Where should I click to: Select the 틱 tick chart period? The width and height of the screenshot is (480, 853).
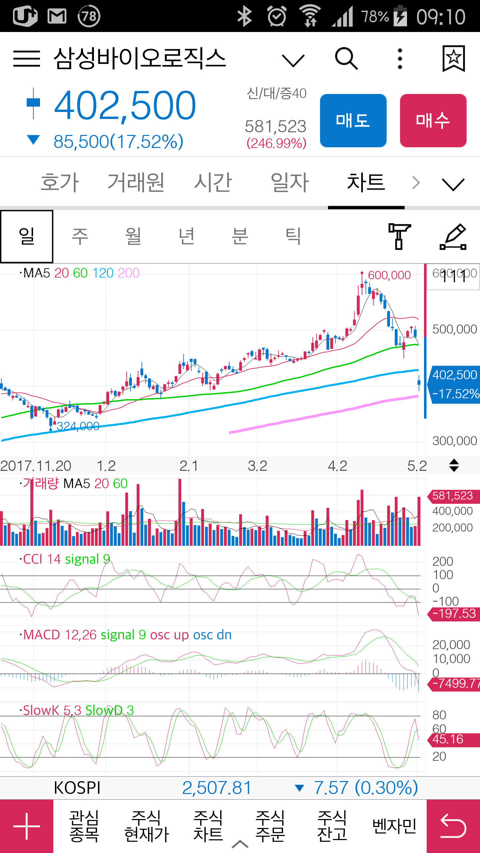pos(293,237)
